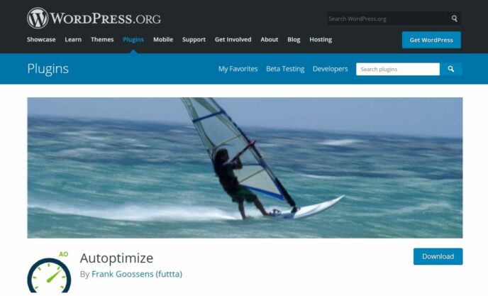Screen dimensions: 488x296
Task: Open the Themes section
Action: coord(102,40)
